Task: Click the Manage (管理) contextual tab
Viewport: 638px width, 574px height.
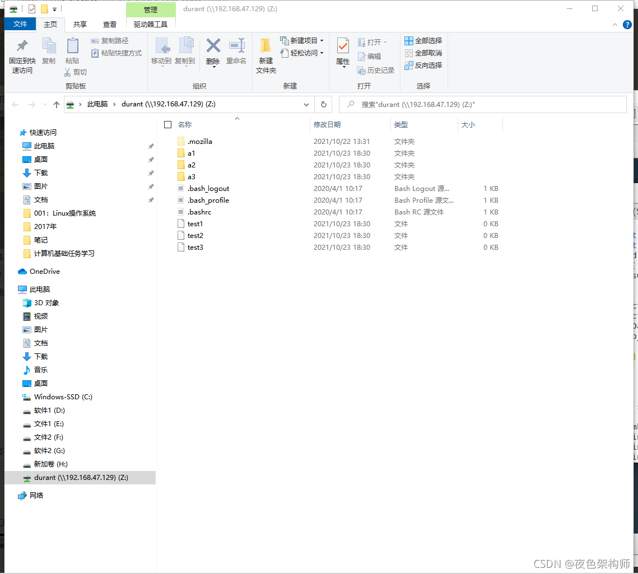Action: click(x=151, y=10)
